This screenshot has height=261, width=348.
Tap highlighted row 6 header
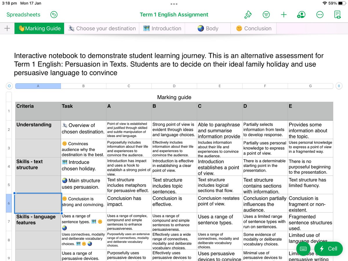pos(9,203)
